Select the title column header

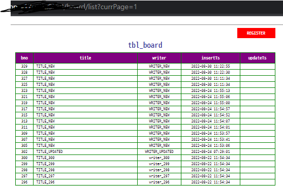click(85, 58)
